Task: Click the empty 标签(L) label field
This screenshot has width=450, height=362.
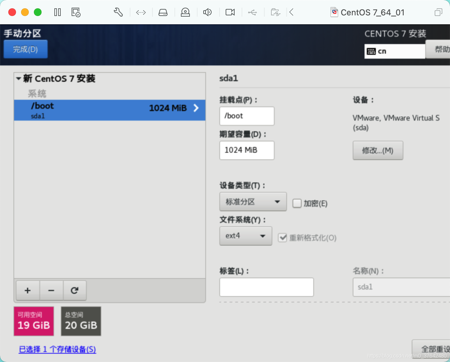Action: (267, 287)
